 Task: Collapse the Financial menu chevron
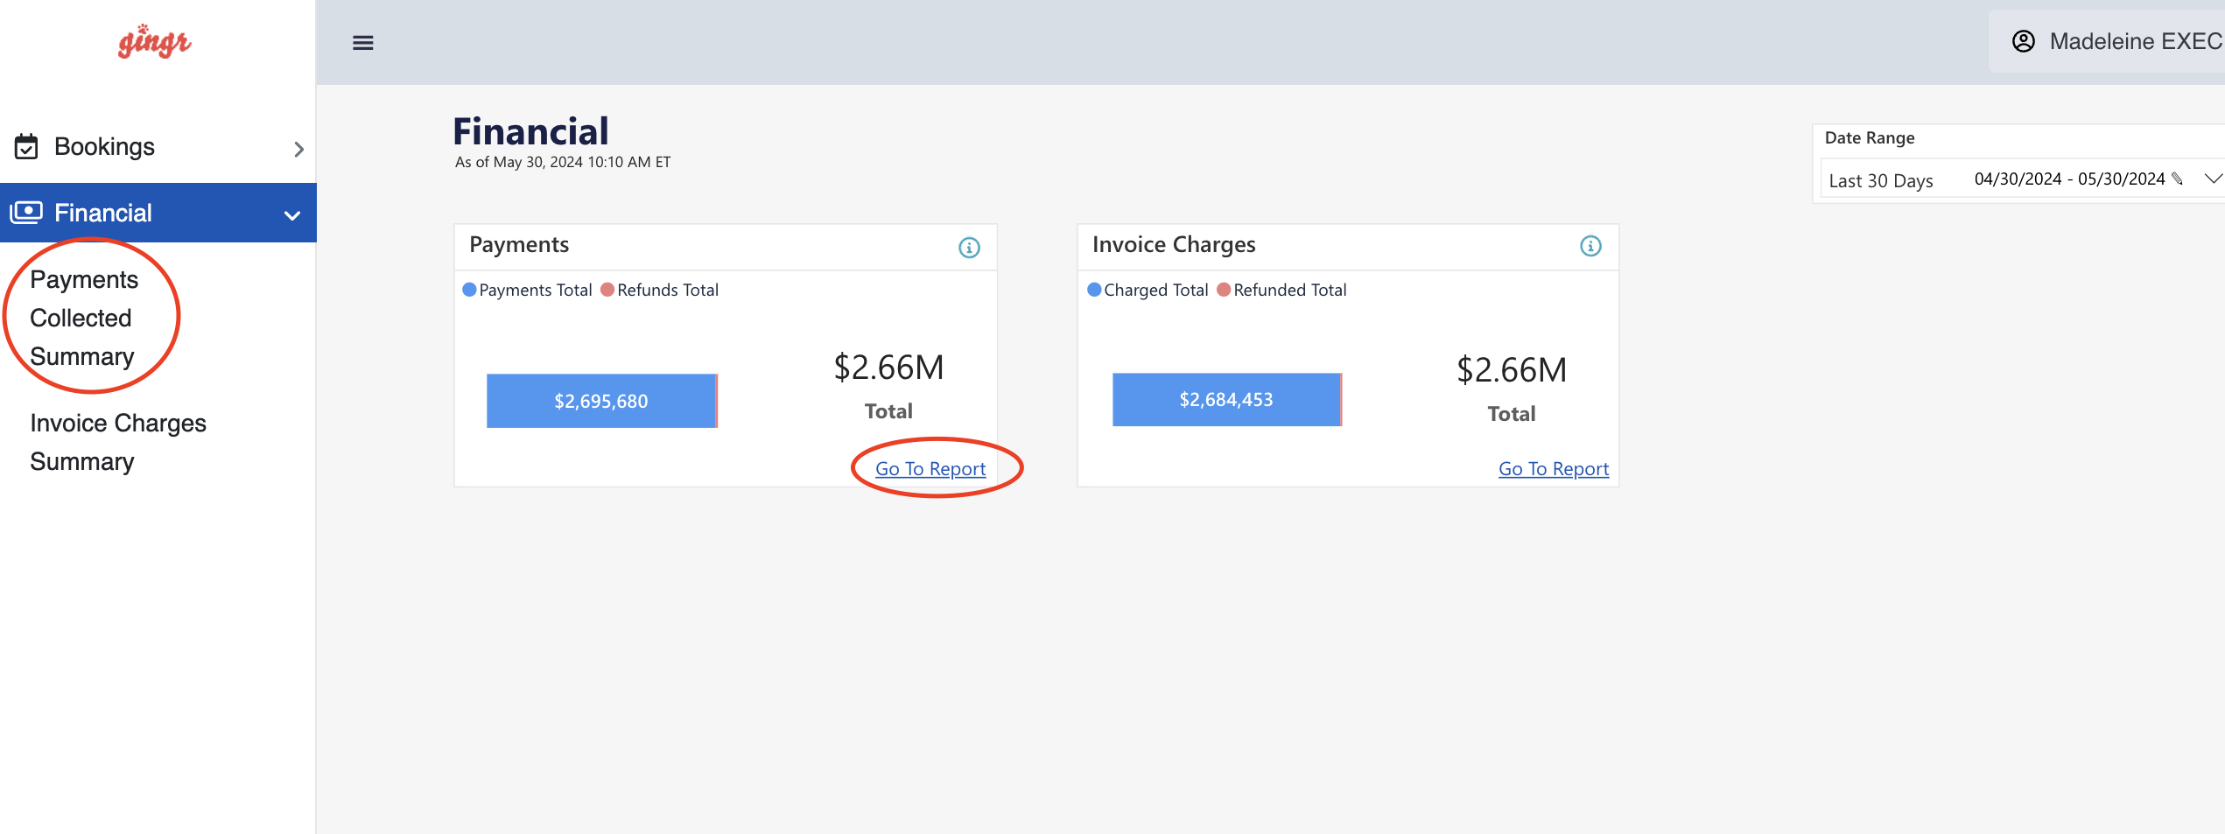click(x=292, y=215)
